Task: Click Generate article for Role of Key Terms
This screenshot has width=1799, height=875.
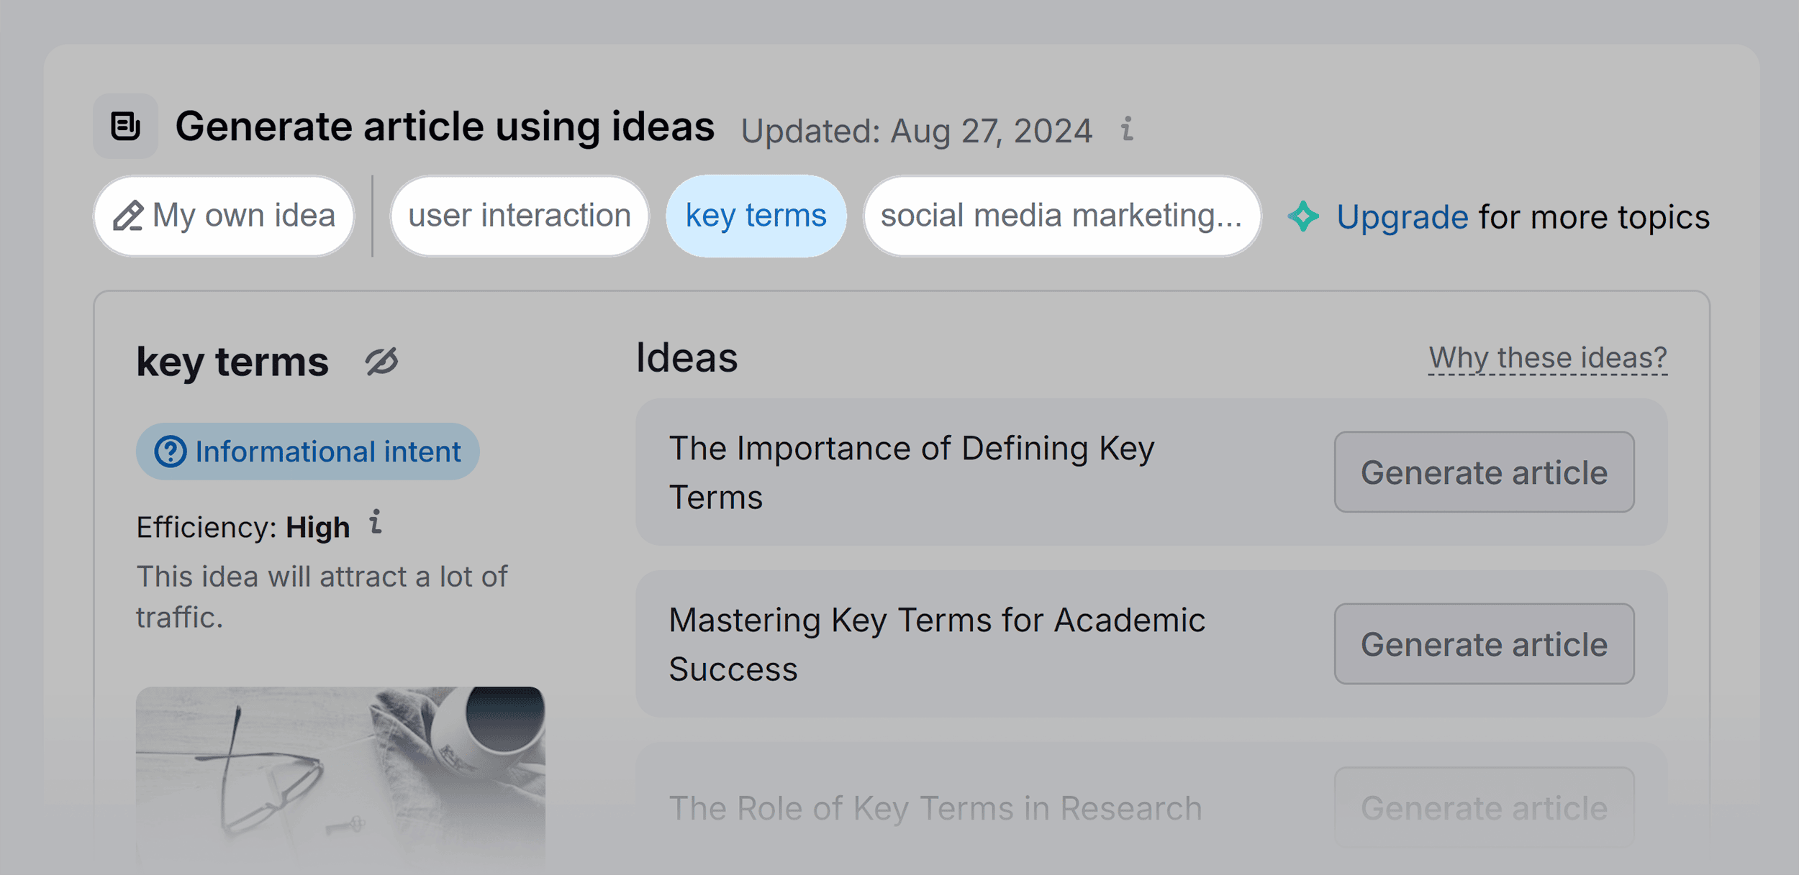Action: click(1484, 807)
